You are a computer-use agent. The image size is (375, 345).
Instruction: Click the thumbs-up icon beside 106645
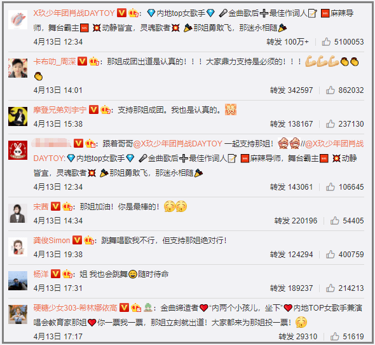tap(331, 187)
